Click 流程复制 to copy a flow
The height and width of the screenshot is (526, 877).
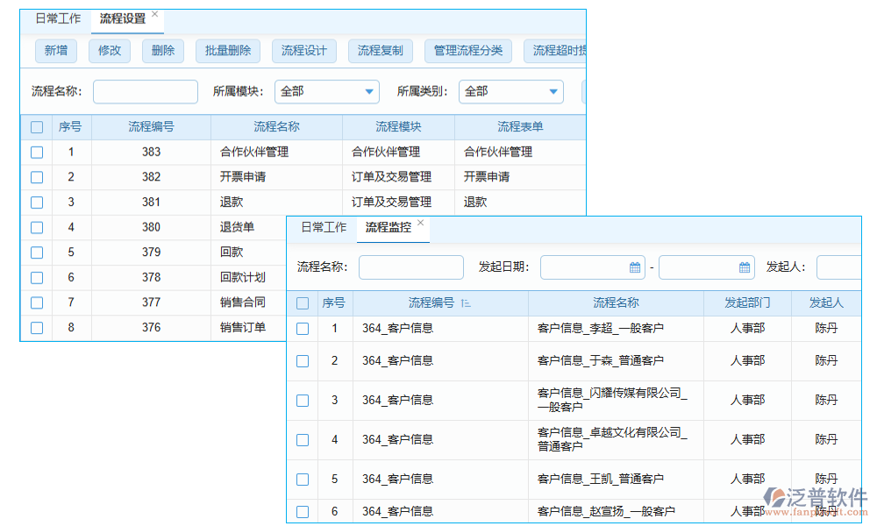pyautogui.click(x=381, y=51)
